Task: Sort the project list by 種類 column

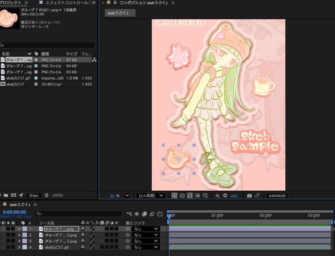Action: [x=45, y=54]
